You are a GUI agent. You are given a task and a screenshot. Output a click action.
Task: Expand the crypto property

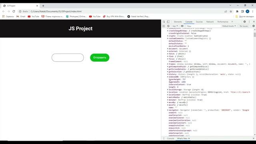168,36
